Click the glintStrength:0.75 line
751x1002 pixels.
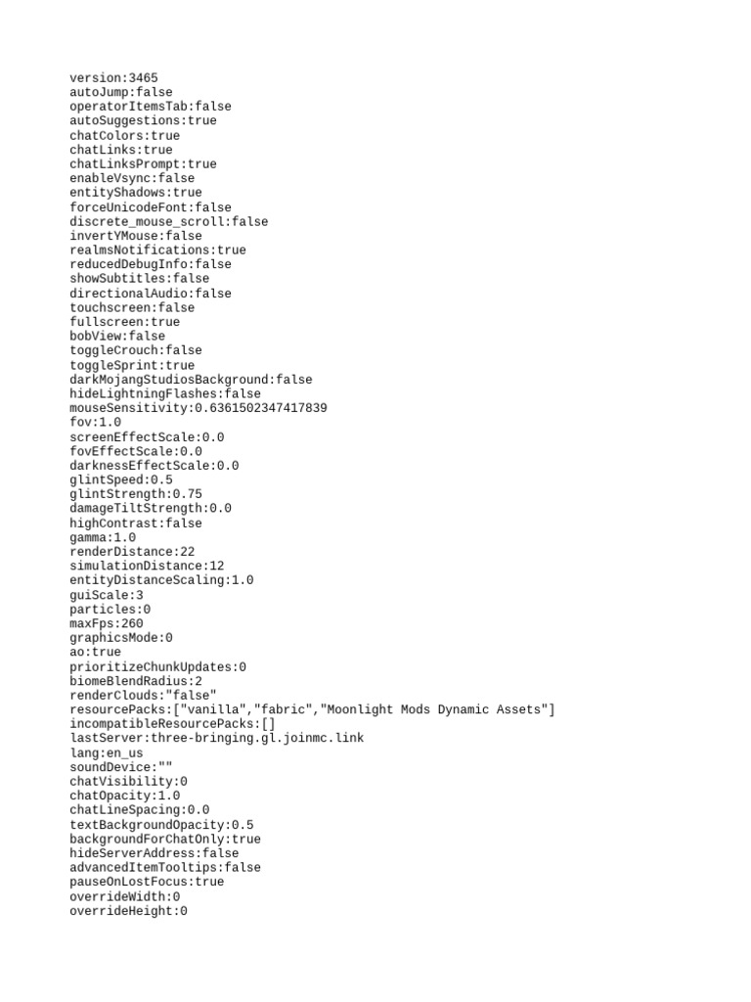pyautogui.click(x=136, y=494)
